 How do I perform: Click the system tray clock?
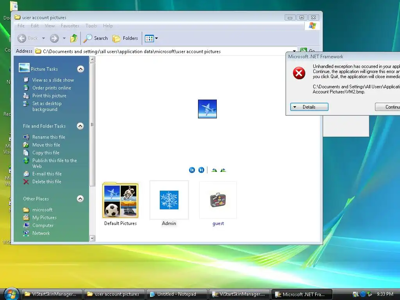click(385, 294)
